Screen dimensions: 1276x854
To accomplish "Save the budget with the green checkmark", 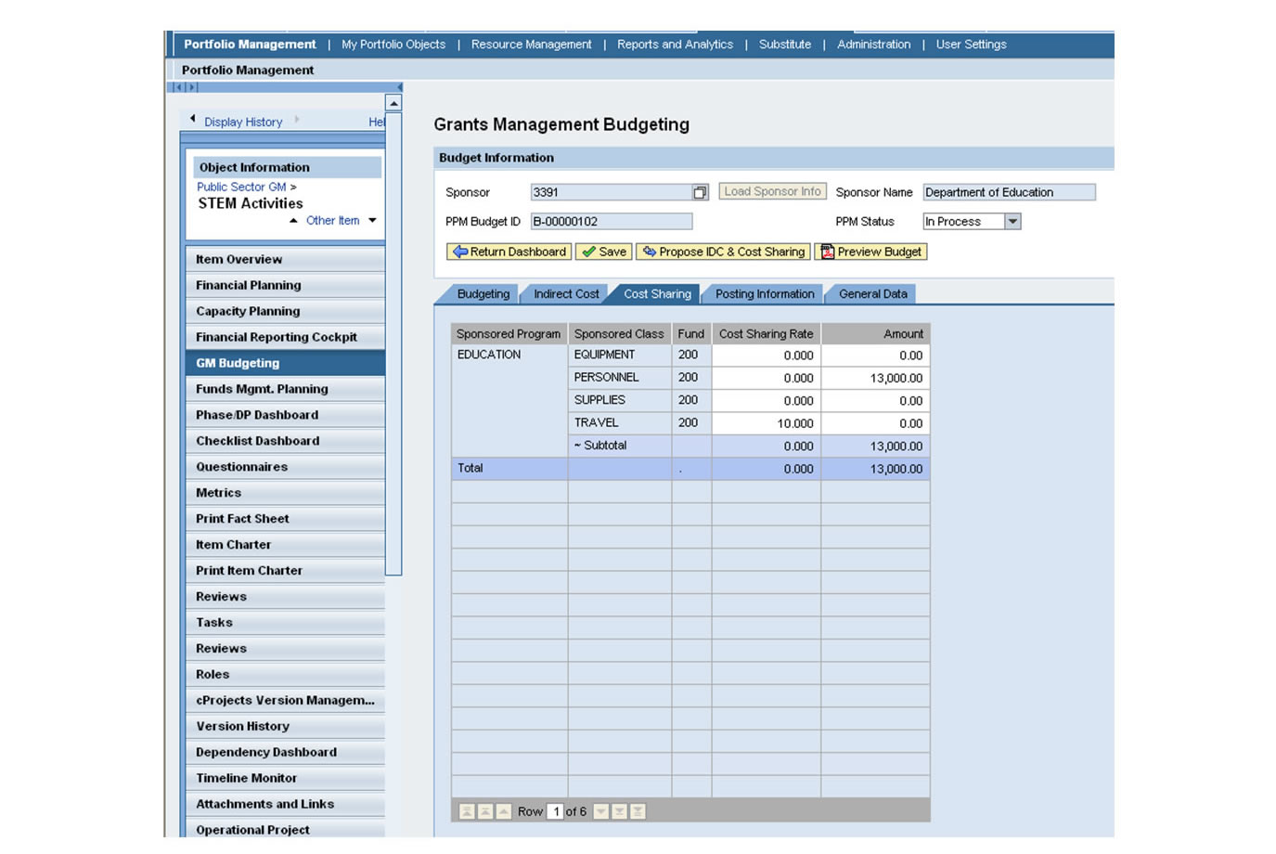I will click(603, 252).
